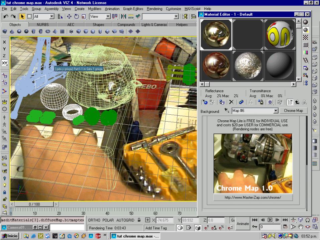Image resolution: width=320 pixels, height=240 pixels.
Task: Click the 'Chrome Map' type button
Action: (x=294, y=111)
